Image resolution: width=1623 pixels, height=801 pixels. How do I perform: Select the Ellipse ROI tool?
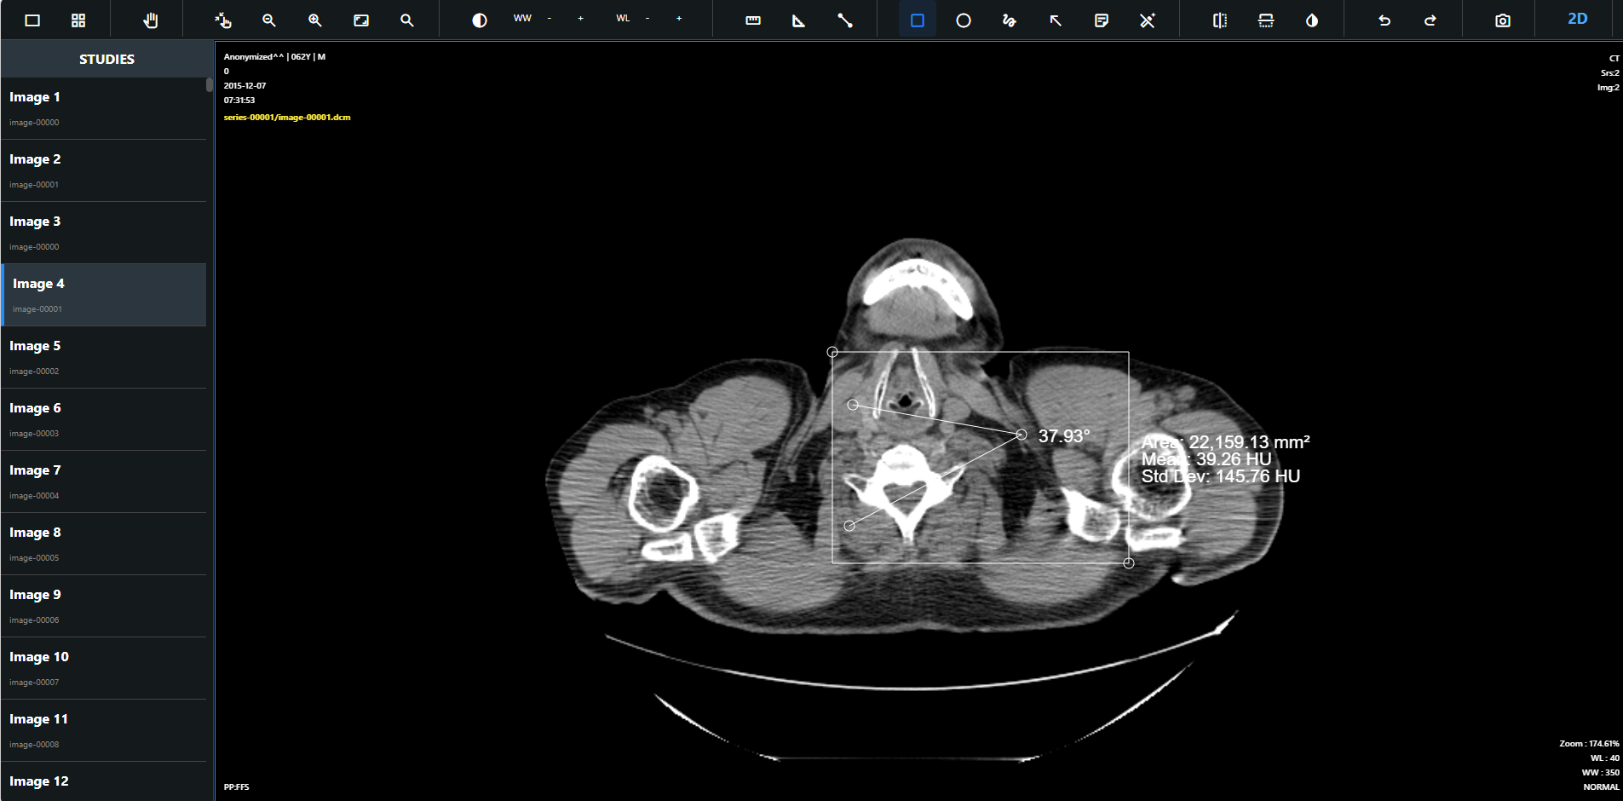(x=963, y=20)
